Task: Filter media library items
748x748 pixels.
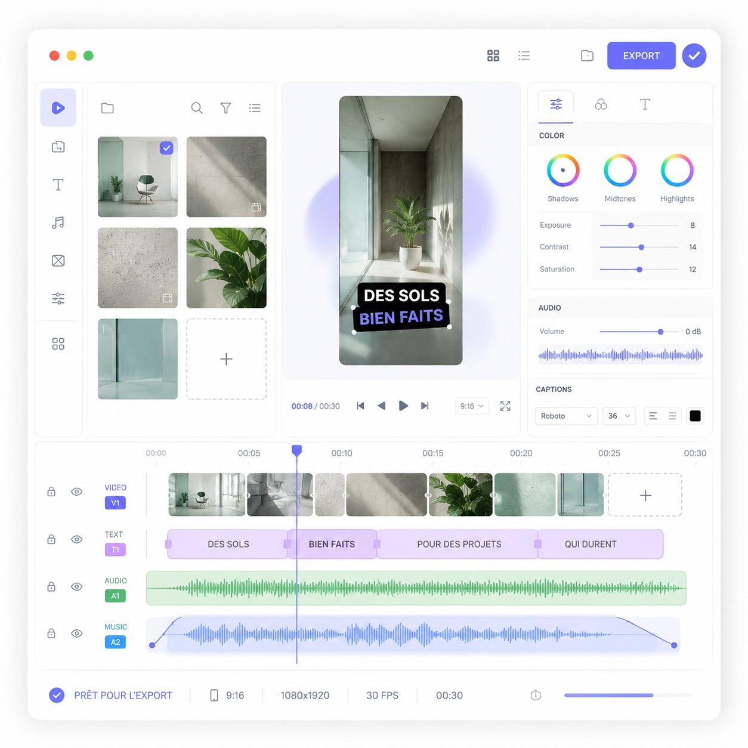Action: pos(225,108)
